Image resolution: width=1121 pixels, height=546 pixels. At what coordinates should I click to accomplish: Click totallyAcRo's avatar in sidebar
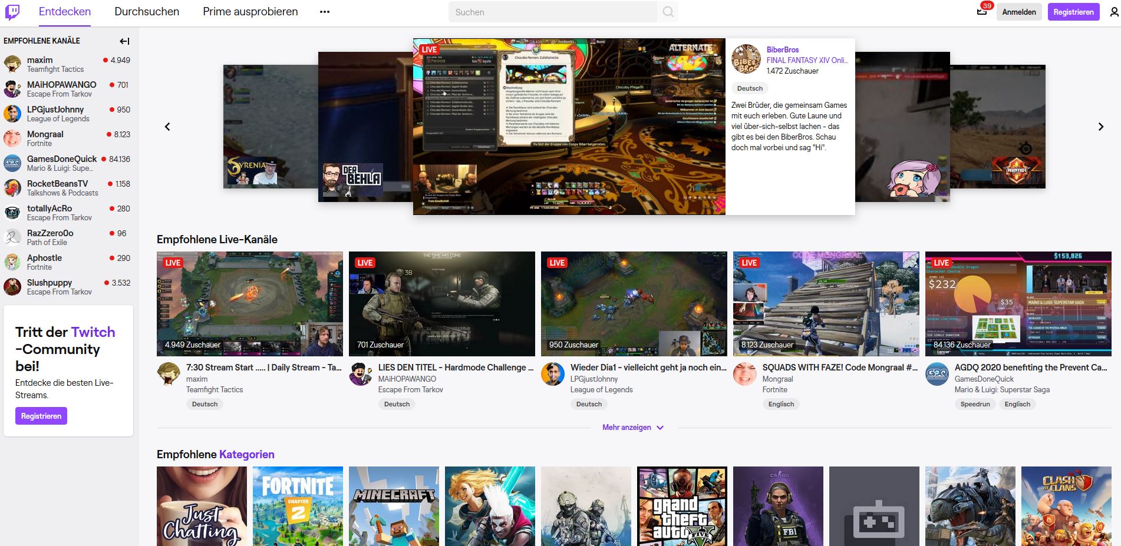tap(12, 213)
